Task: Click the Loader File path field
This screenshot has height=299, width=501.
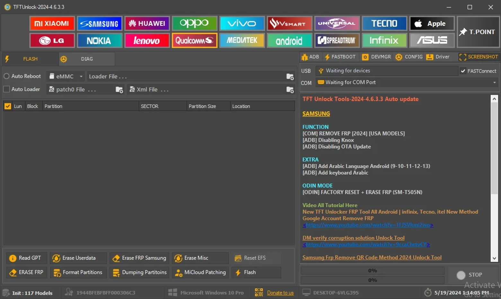Action: (x=186, y=77)
